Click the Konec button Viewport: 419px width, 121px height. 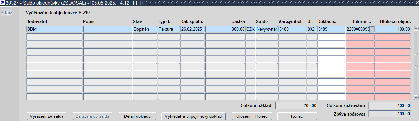(x=297, y=116)
